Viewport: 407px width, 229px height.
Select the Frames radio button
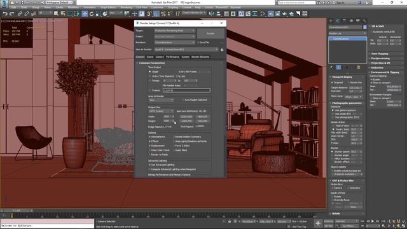click(150, 90)
